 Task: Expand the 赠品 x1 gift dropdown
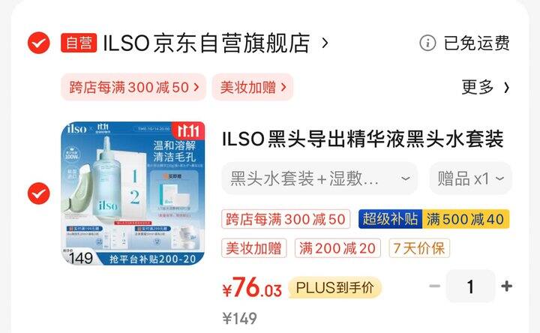(470, 178)
